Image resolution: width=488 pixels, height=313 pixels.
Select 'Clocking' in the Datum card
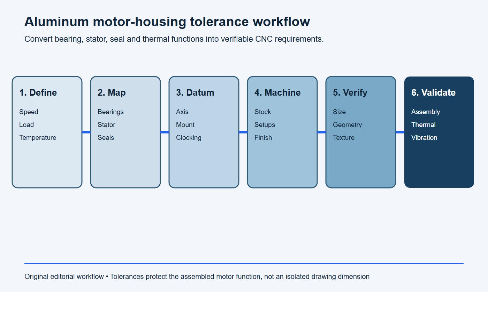click(189, 137)
